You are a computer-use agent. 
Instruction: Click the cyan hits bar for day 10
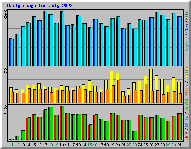click(x=63, y=39)
